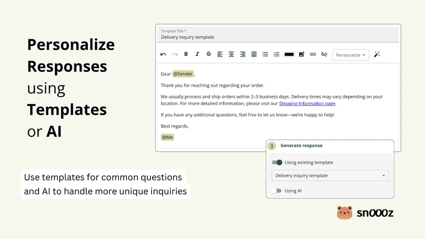Center align text
This screenshot has height=239, width=425.
point(231,54)
